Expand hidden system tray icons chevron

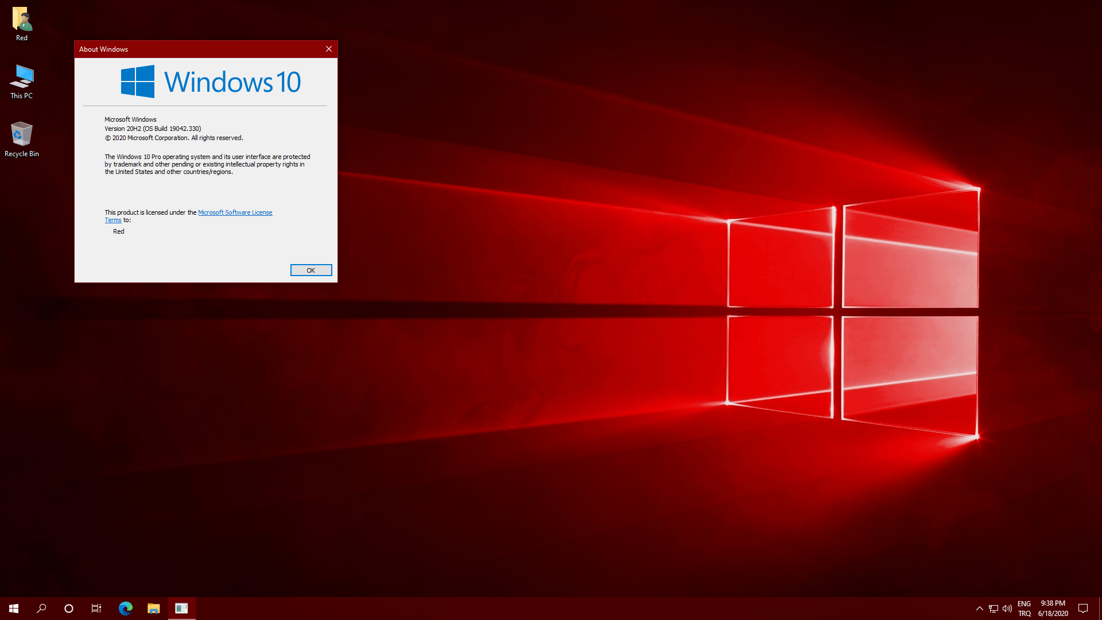coord(980,609)
